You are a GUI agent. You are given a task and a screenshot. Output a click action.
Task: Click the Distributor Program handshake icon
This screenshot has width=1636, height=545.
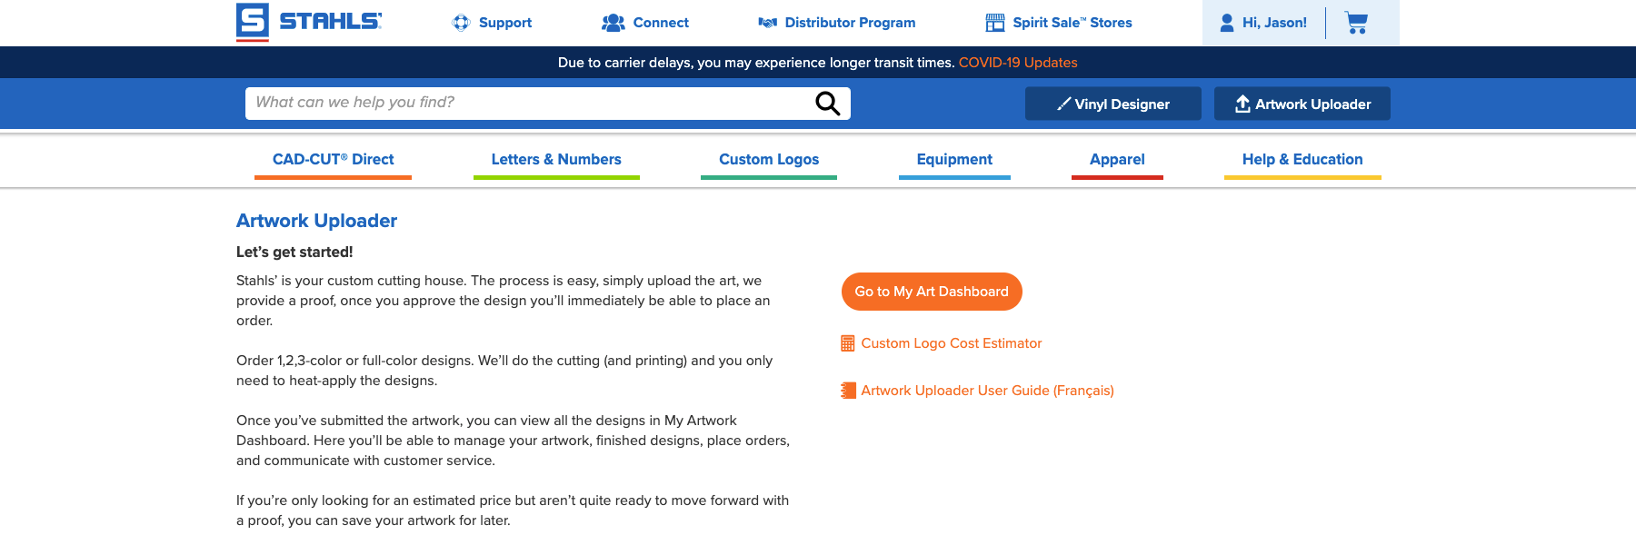tap(768, 23)
